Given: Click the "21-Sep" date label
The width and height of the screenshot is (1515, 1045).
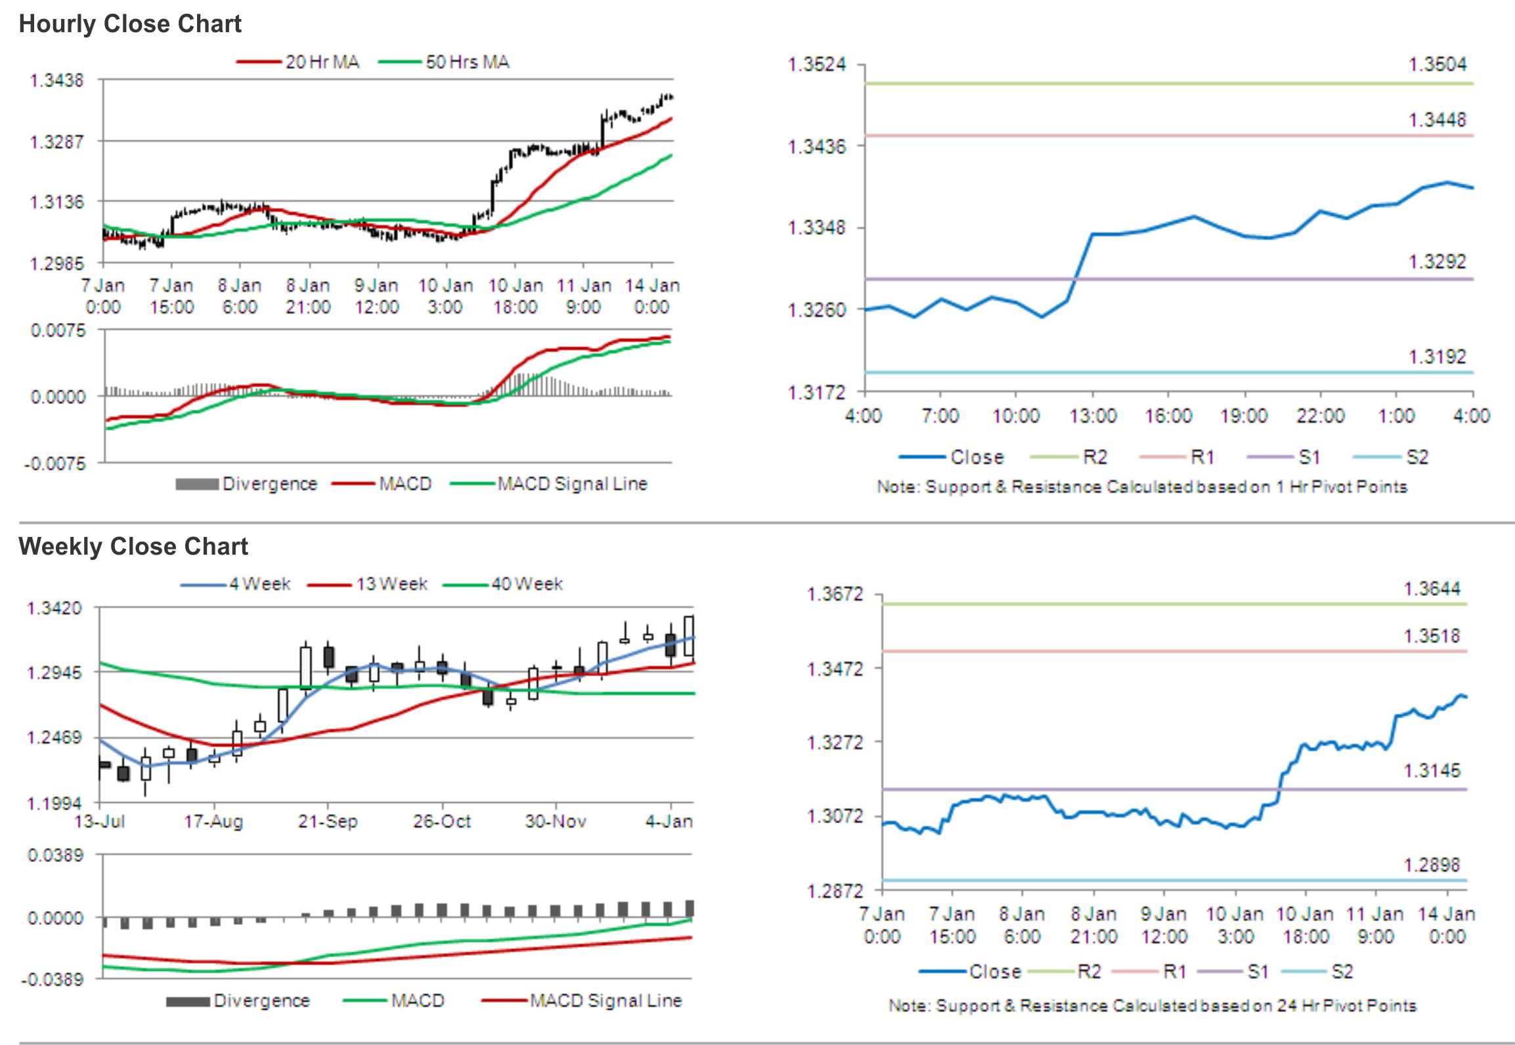Looking at the screenshot, I should click(328, 821).
